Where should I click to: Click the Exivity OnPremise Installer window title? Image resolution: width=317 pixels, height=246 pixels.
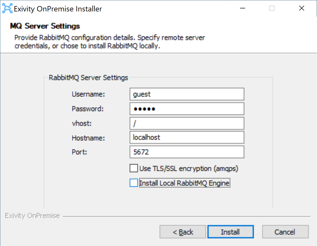click(58, 9)
